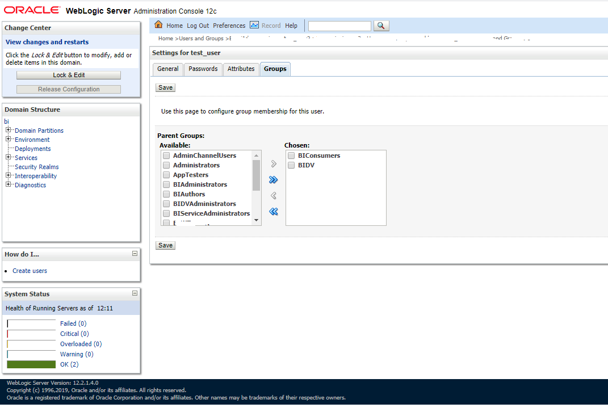608x412 pixels.
Task: Click the Home toolbar link
Action: tap(174, 26)
